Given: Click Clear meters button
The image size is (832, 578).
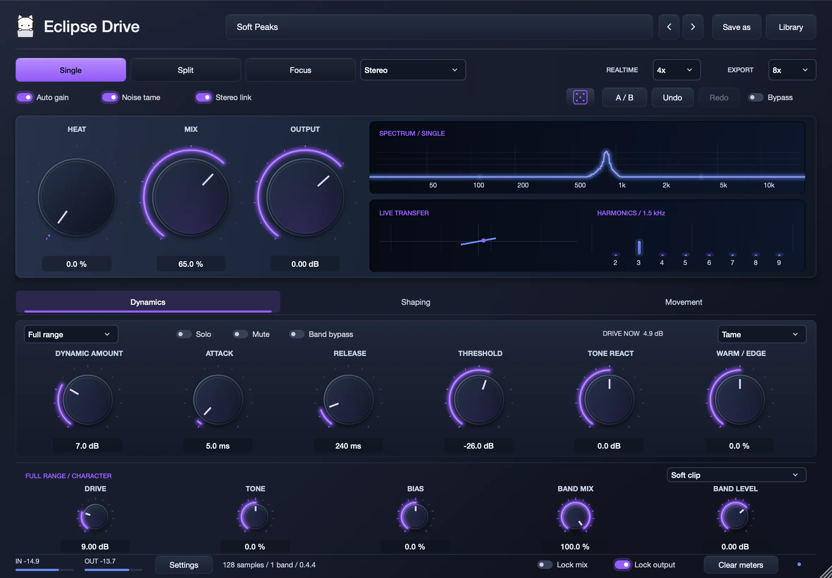Looking at the screenshot, I should 740,565.
